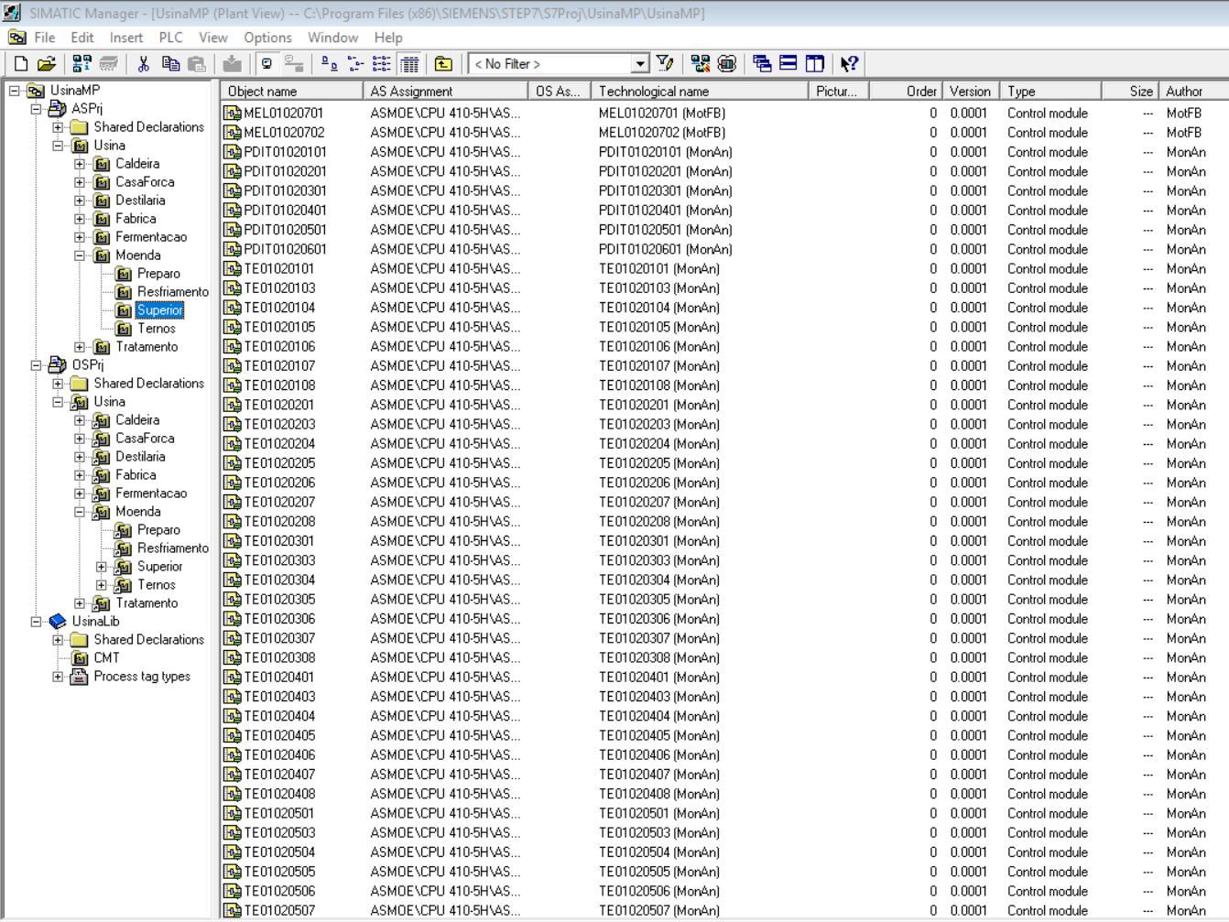
Task: Collapse the ASPrj project node
Action: point(36,109)
